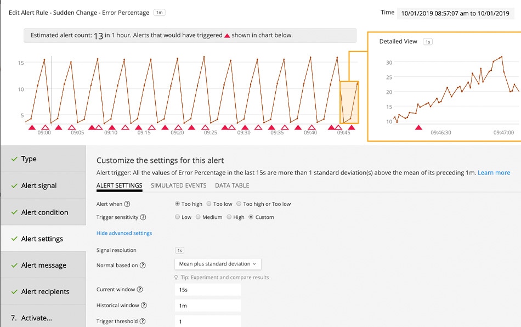Open the Trigger sensitivity help tooltip
Viewport: 521px width, 327px height.
143,217
